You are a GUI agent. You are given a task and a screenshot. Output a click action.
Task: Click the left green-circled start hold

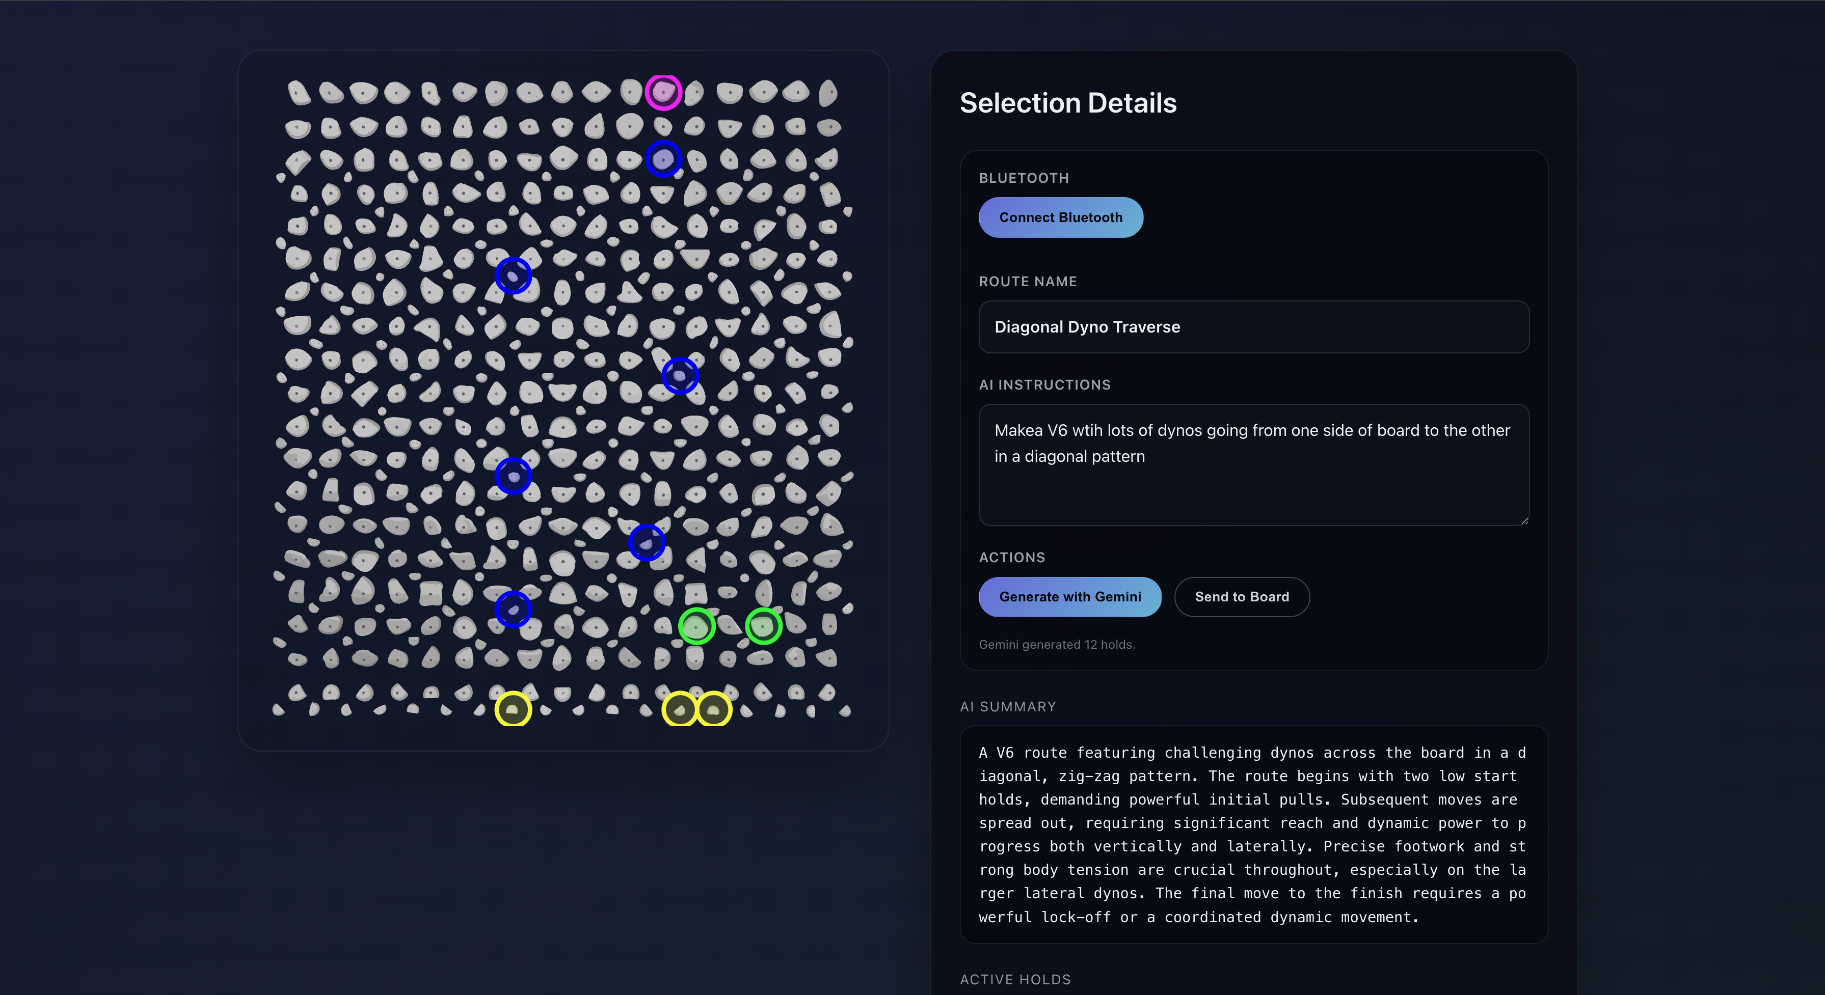point(696,626)
